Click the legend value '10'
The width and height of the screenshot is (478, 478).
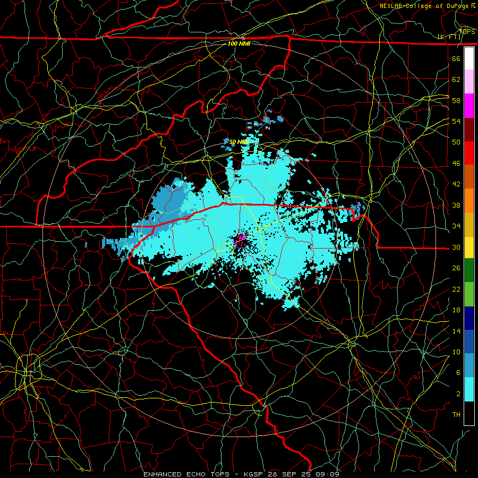click(456, 352)
